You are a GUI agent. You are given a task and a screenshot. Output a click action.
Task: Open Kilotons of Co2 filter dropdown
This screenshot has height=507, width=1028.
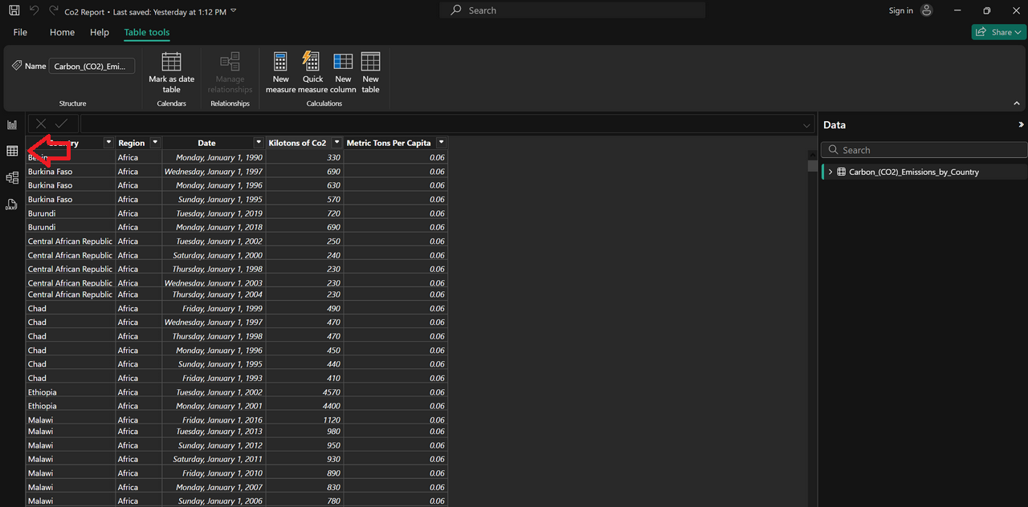pos(337,143)
